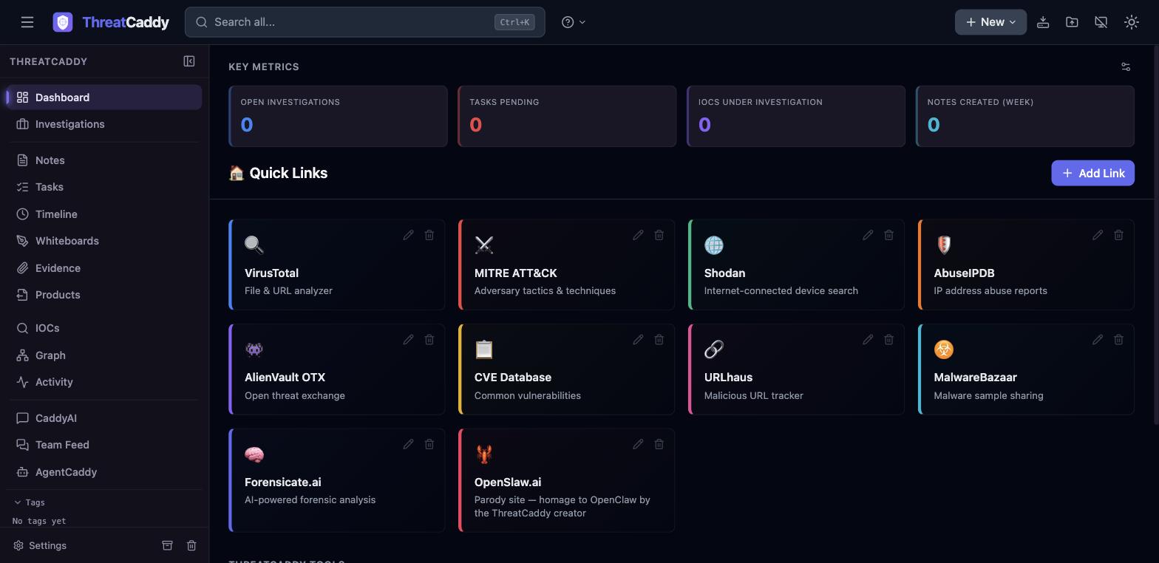Toggle light theme with the sun icon
The width and height of the screenshot is (1159, 563).
tap(1132, 22)
